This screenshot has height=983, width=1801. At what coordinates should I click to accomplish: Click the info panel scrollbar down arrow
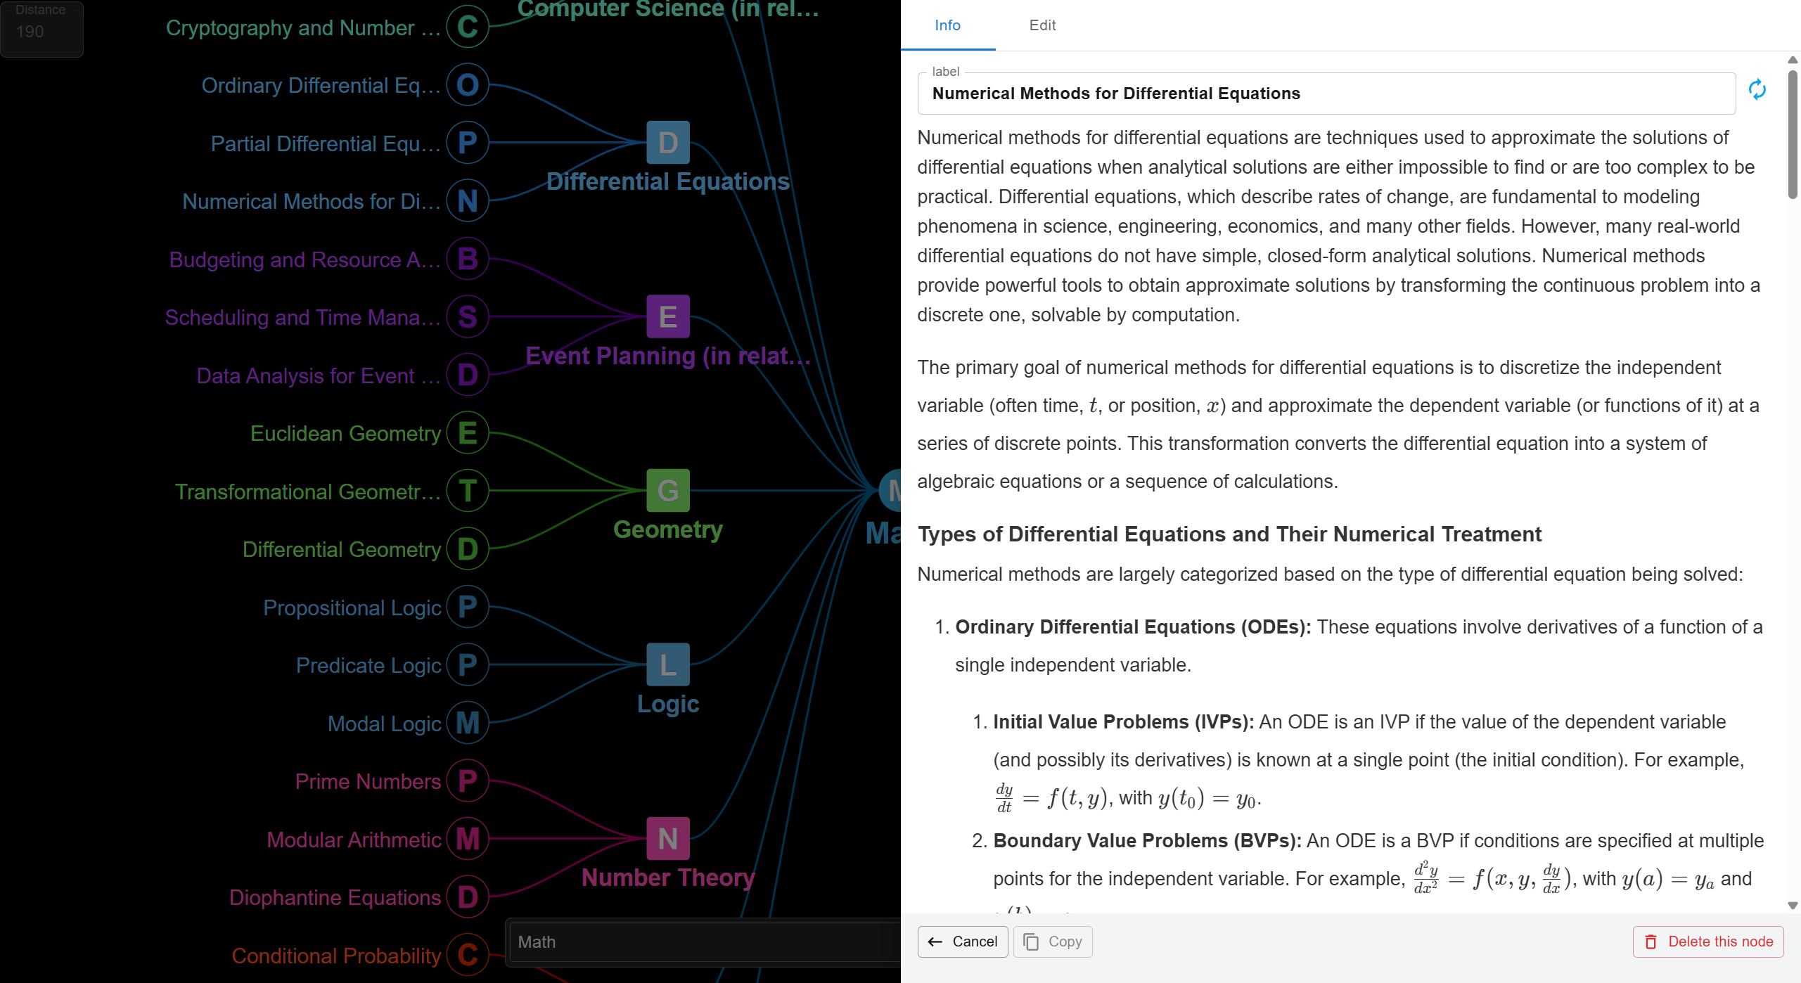(x=1793, y=906)
